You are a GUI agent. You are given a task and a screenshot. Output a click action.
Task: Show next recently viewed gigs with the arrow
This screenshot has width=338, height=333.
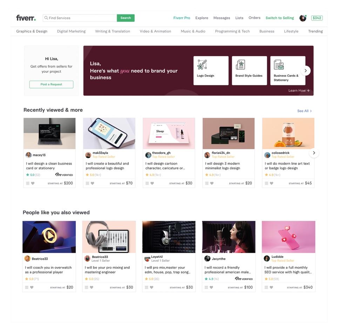(x=314, y=153)
